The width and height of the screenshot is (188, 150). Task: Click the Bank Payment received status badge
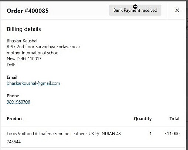(135, 10)
